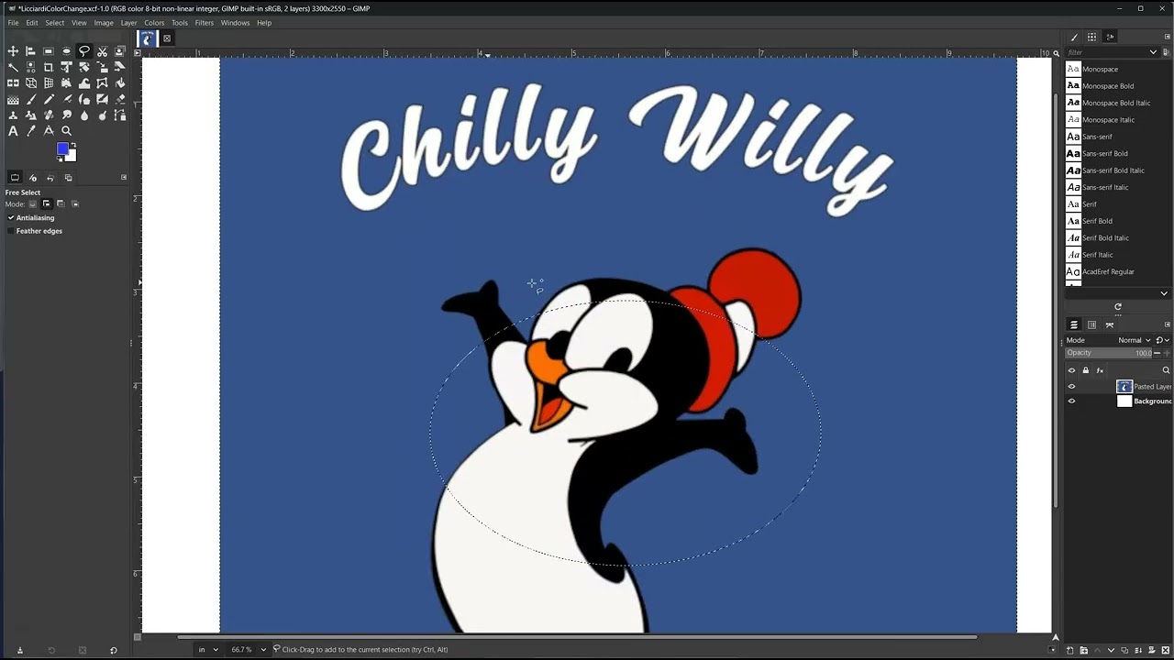Image resolution: width=1174 pixels, height=660 pixels.
Task: Select the Scissors Select tool
Action: [x=102, y=51]
